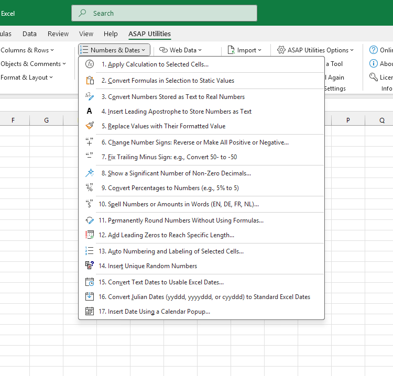Click the Convert Julian Dates icon
393x376 pixels.
point(89,297)
